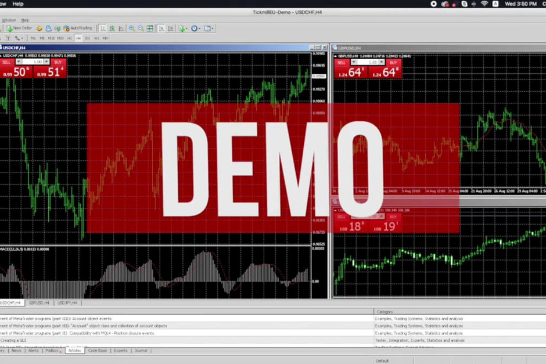Set timeframe to W1
The width and height of the screenshot is (546, 364).
(96, 38)
